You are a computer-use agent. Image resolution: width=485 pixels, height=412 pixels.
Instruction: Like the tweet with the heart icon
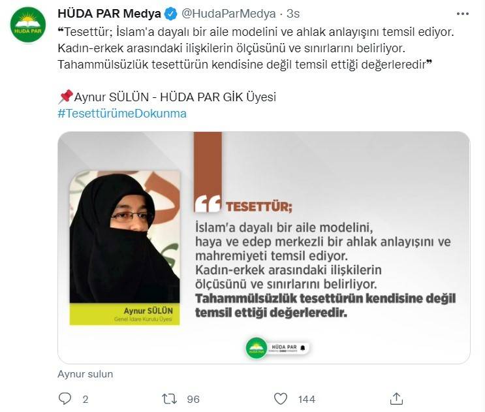[x=281, y=399]
